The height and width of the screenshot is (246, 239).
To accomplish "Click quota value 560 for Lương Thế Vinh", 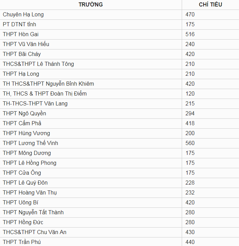I will 190,143.
